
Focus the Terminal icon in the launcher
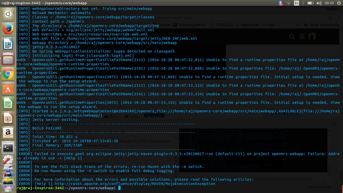8,148
